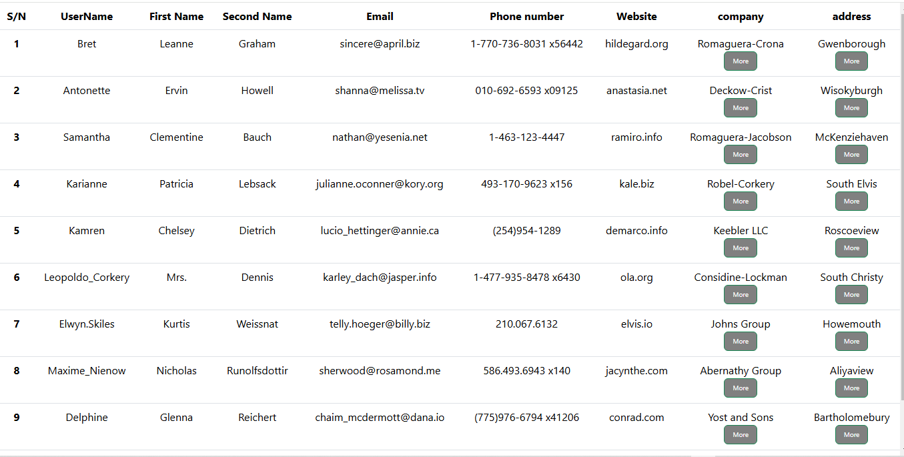Show more for Howemouth address
The width and height of the screenshot is (904, 457).
[x=851, y=342]
